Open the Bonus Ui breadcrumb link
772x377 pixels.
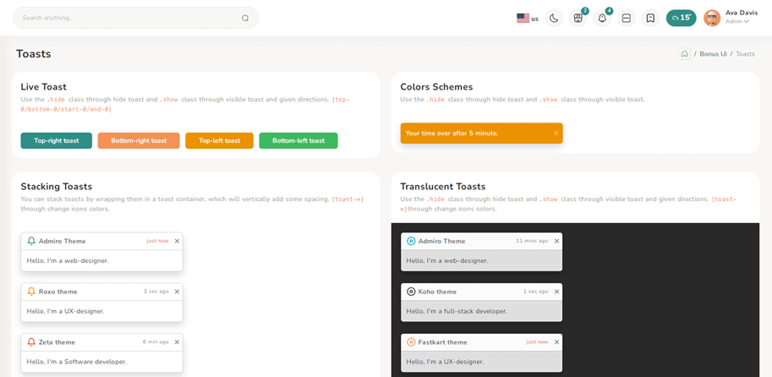point(713,54)
